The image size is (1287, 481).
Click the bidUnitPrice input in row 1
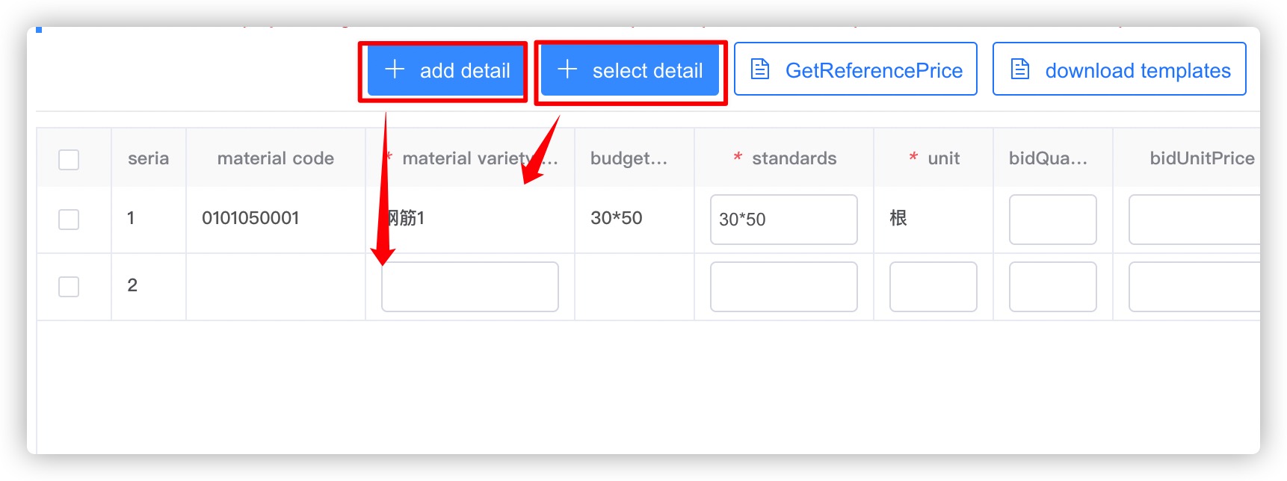coord(1196,219)
